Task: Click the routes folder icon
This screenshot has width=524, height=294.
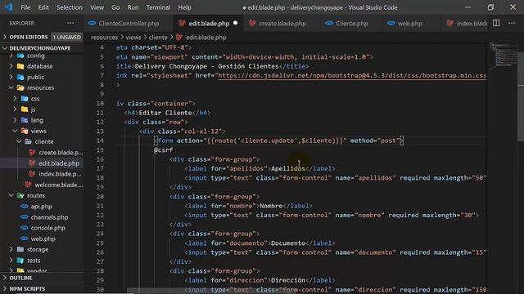Action: point(20,196)
